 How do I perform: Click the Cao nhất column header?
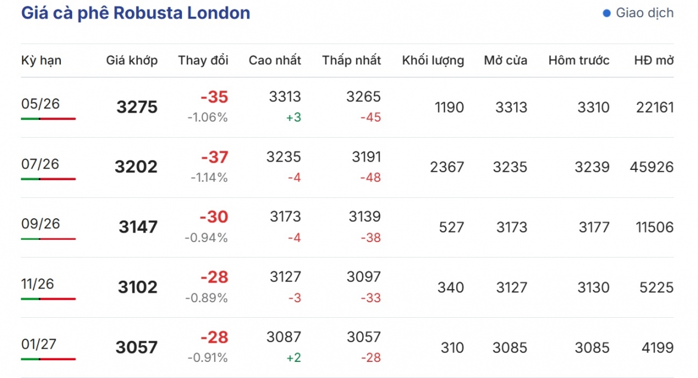click(274, 60)
